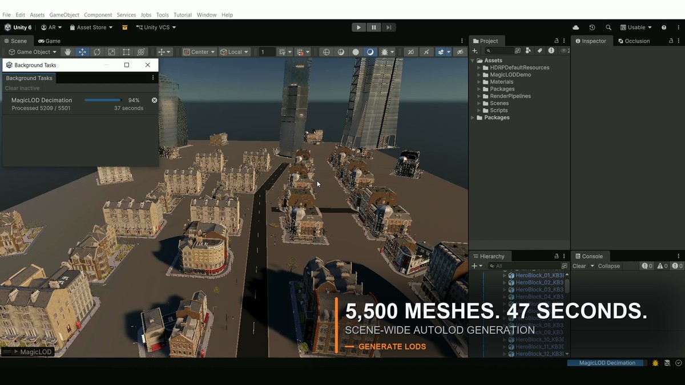This screenshot has height=385, width=685.
Task: Click the Project panel add (+) button
Action: click(475, 51)
